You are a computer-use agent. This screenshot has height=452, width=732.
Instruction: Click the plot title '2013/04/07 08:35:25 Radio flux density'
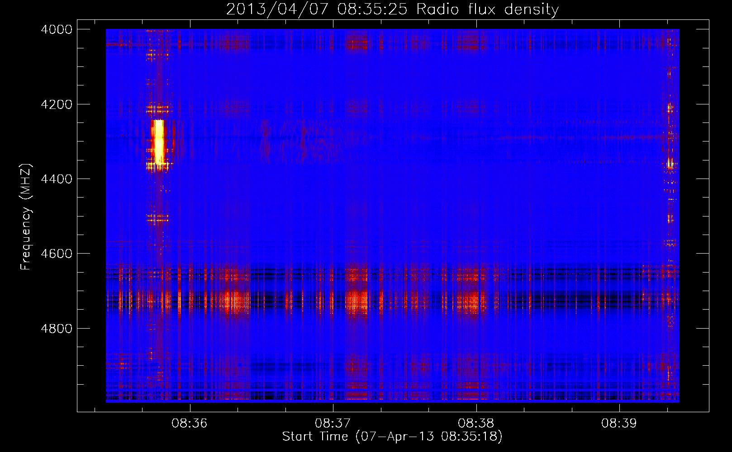pos(392,9)
